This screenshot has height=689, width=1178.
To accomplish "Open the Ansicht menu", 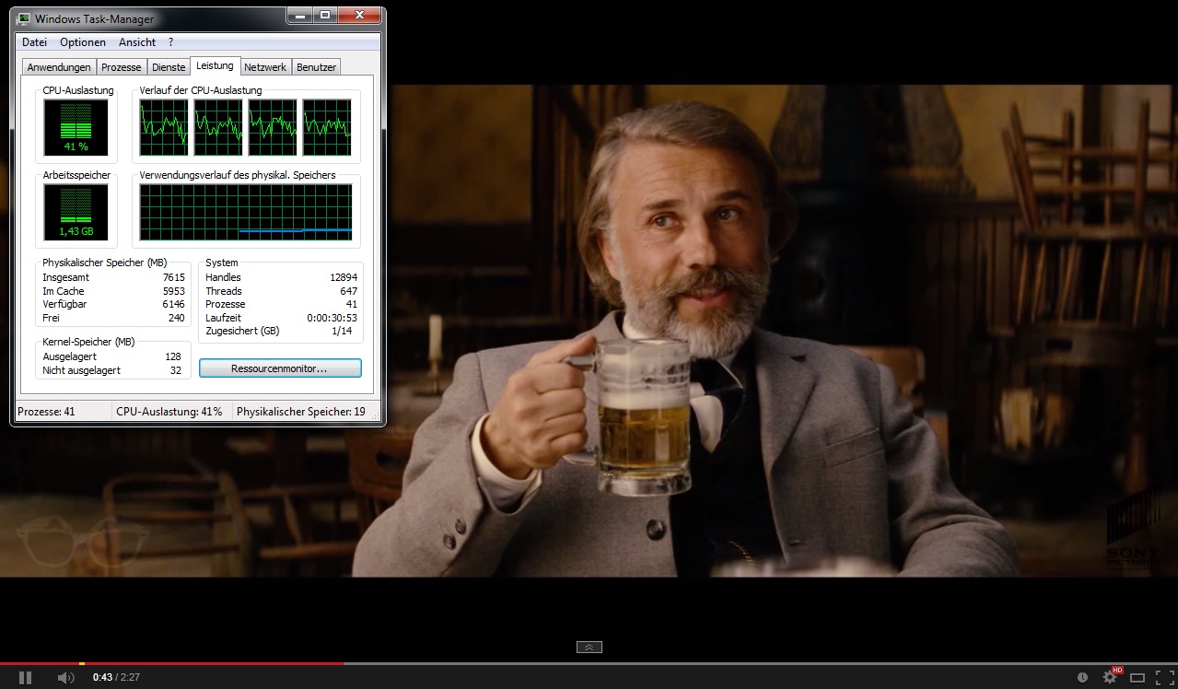I will click(x=137, y=42).
